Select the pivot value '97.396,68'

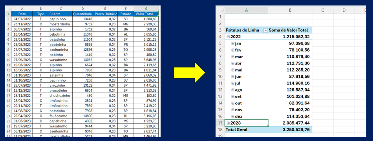[290, 43]
